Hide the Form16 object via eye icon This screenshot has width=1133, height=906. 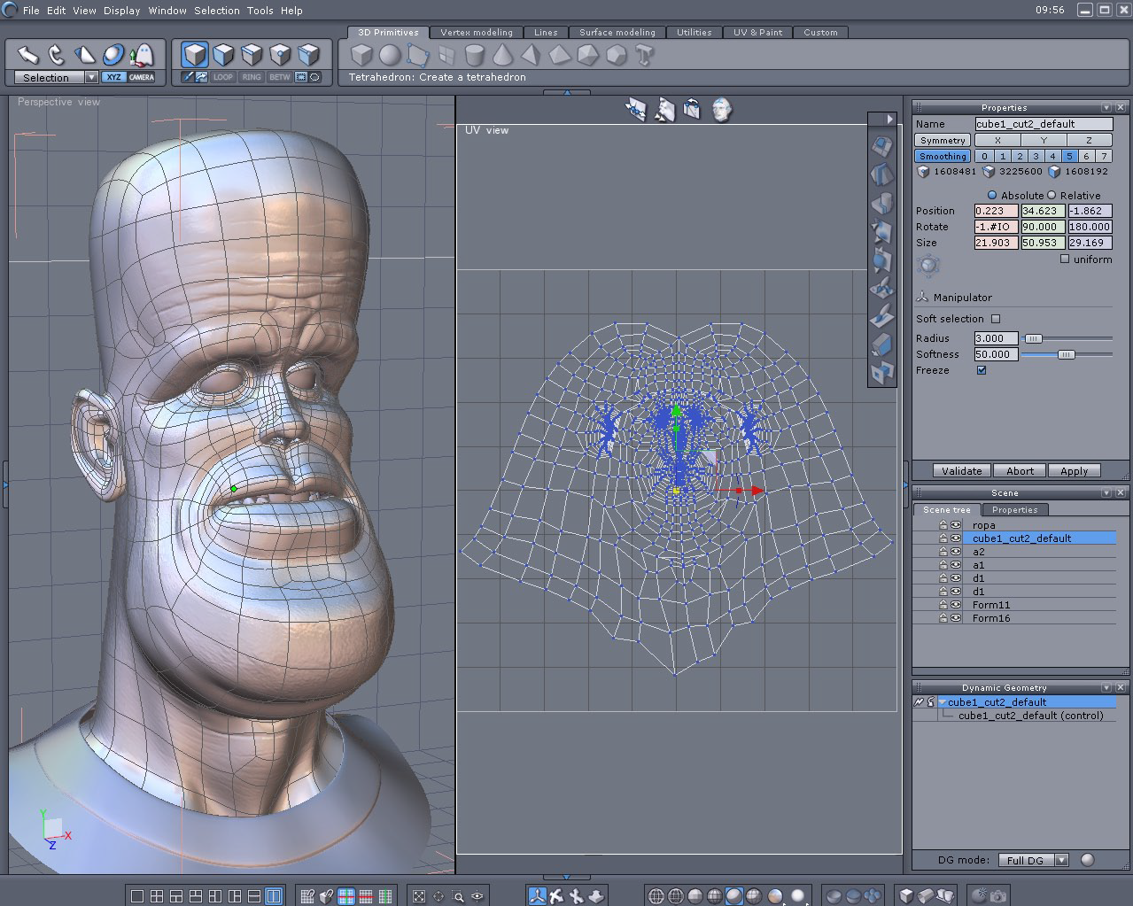point(956,617)
